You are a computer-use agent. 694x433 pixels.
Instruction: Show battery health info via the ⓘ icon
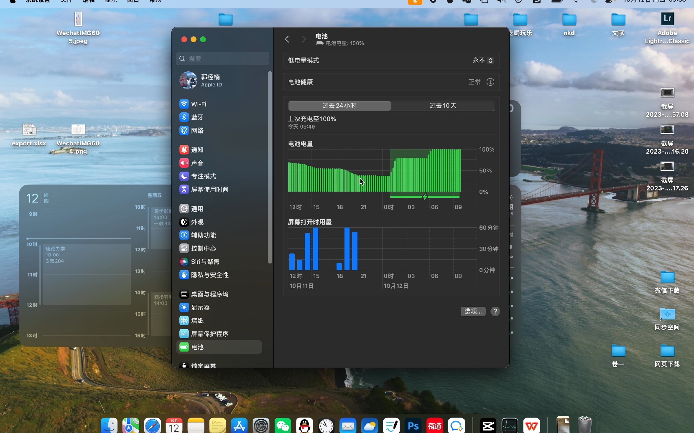(x=490, y=82)
